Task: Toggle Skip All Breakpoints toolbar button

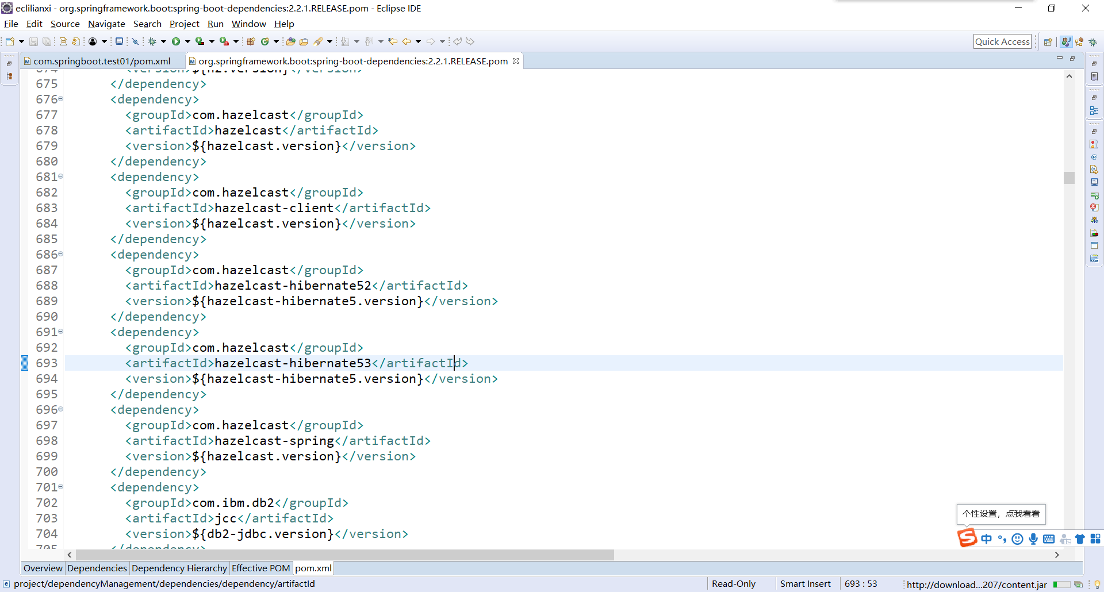Action: pyautogui.click(x=135, y=41)
